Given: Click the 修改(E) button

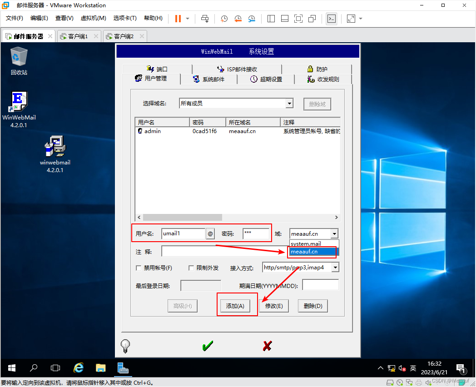Looking at the screenshot, I should pos(274,306).
